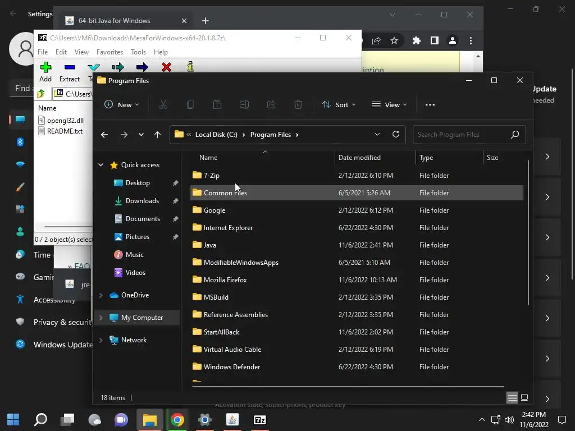This screenshot has height=431, width=575.
Task: Go back in File Explorer
Action: click(x=104, y=135)
